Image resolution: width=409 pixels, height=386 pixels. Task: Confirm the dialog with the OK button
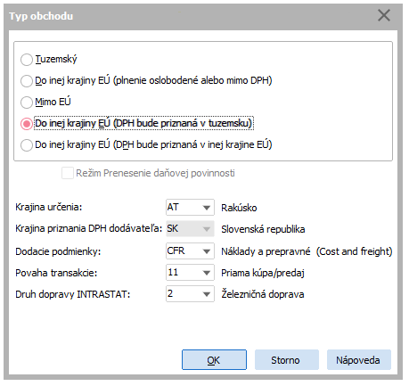(x=214, y=360)
